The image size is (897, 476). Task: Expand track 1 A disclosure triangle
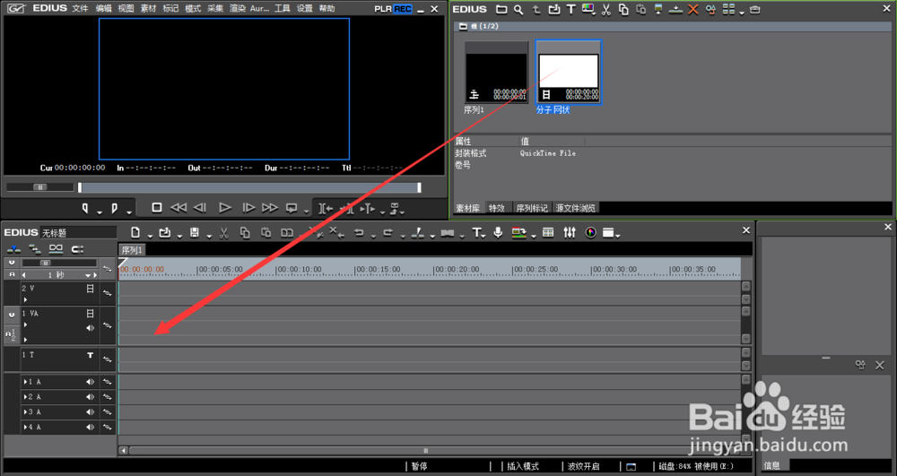25,382
